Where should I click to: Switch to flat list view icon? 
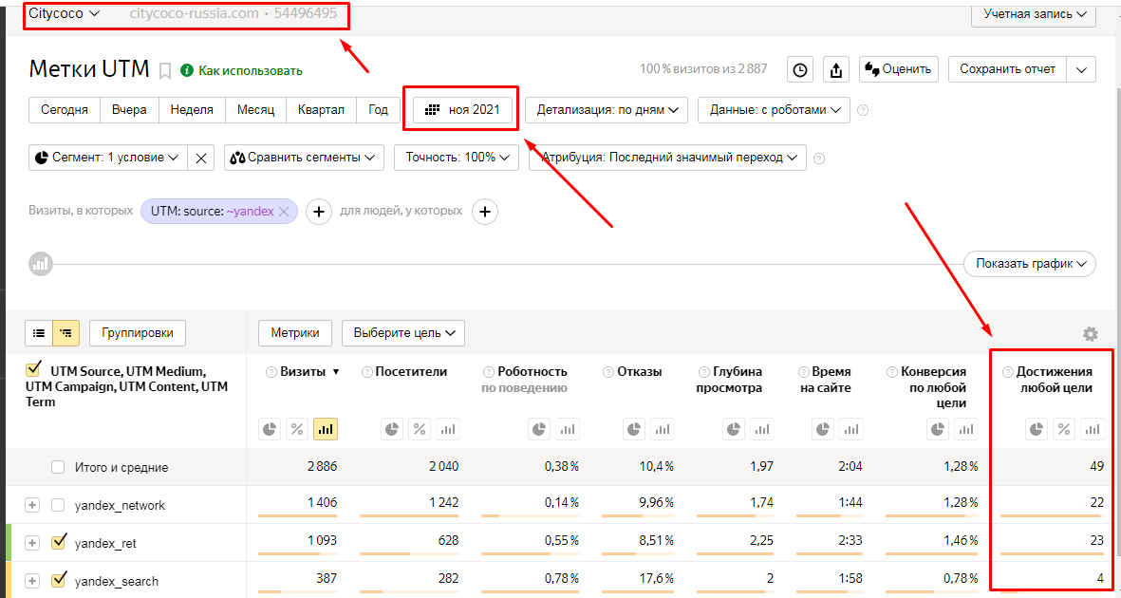coord(39,333)
